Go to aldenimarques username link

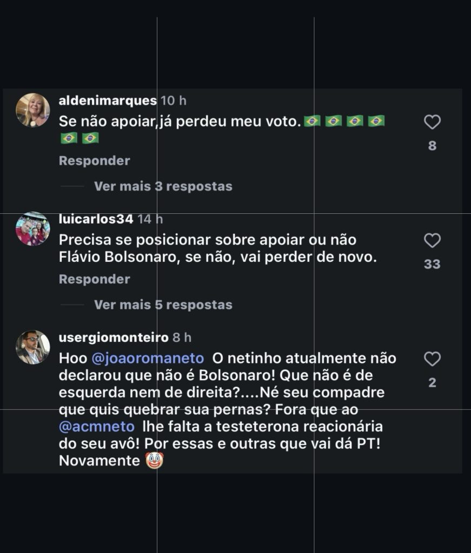tap(108, 100)
